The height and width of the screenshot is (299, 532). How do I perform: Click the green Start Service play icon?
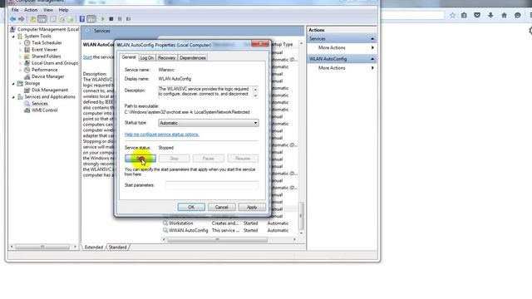click(103, 19)
